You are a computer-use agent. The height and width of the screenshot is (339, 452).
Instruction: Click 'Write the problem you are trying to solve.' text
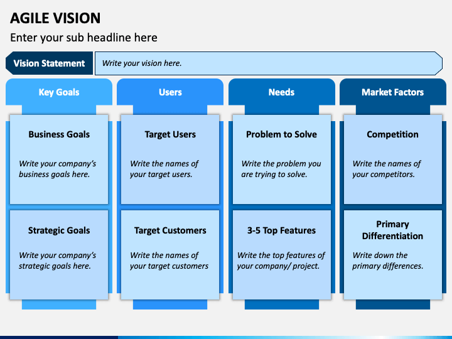[281, 169]
